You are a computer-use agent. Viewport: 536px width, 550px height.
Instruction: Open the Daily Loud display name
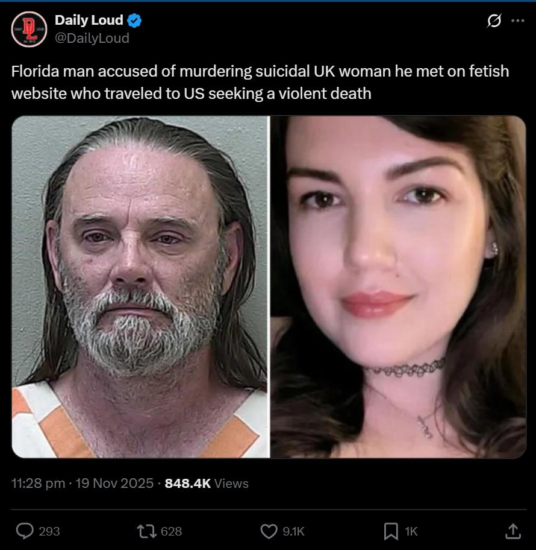click(89, 21)
